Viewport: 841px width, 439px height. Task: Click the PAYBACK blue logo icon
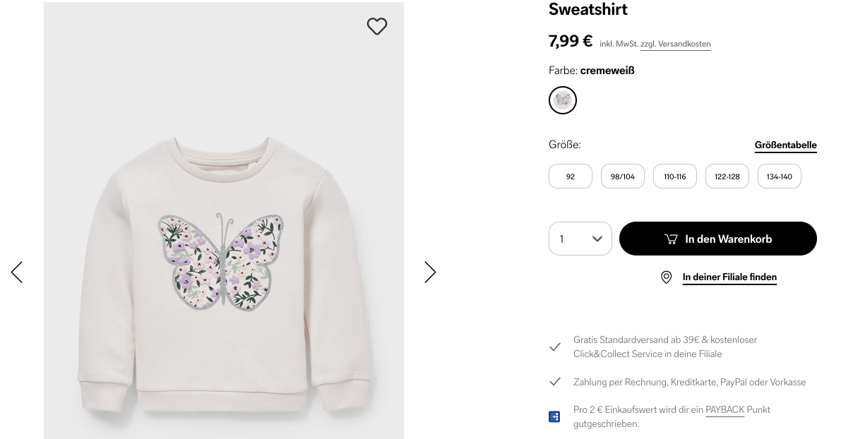pyautogui.click(x=554, y=416)
